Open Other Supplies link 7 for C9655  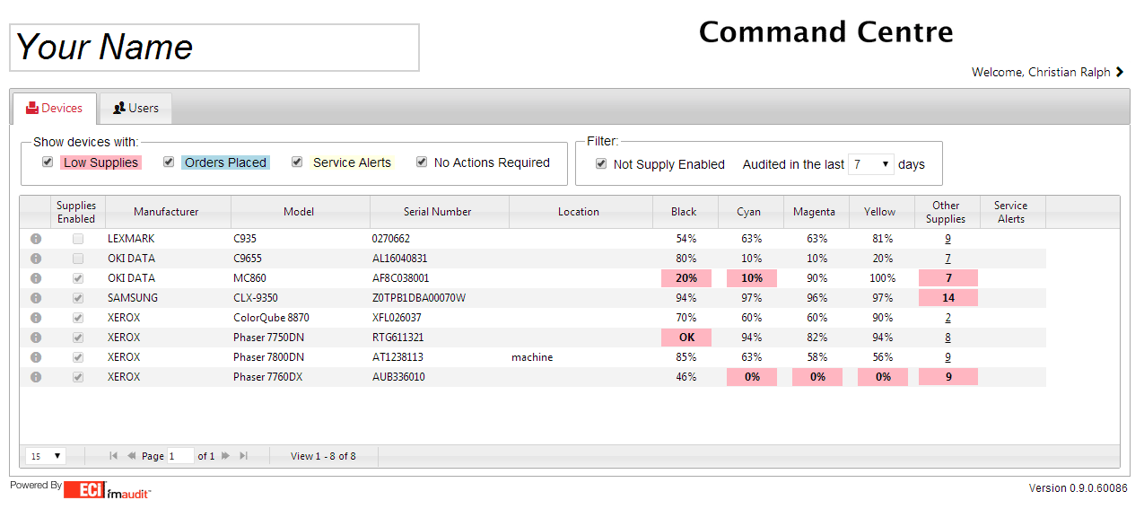click(948, 259)
